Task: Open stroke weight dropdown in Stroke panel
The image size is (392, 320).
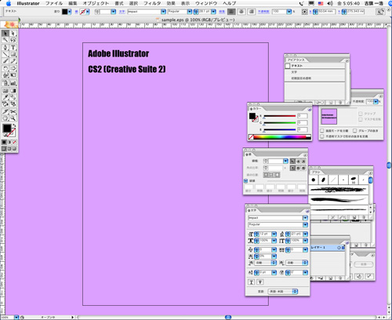Action: [285, 161]
